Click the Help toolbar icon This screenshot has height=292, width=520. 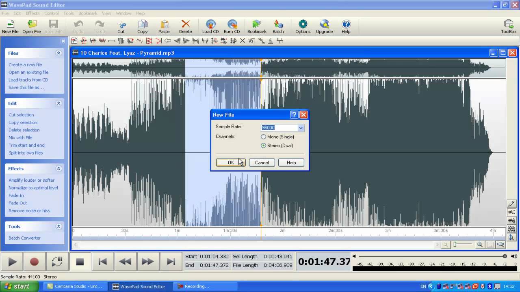pos(346,27)
